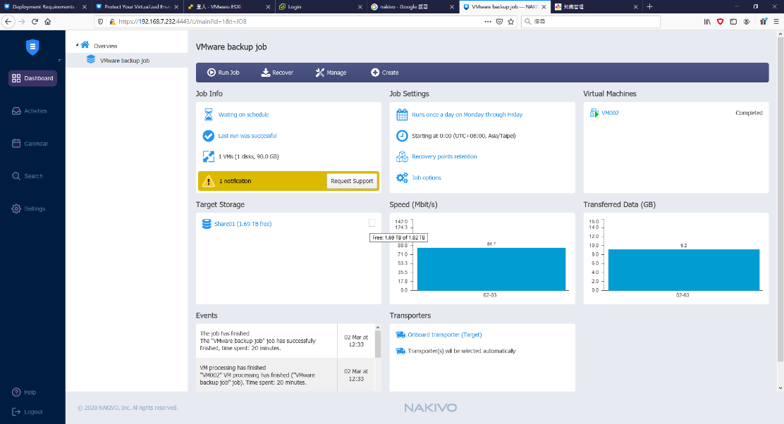Open the Calendar view in the sidebar
The image size is (784, 424).
(30, 144)
